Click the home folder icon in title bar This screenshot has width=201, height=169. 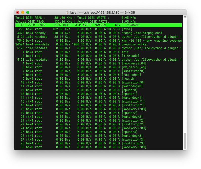(x=67, y=13)
